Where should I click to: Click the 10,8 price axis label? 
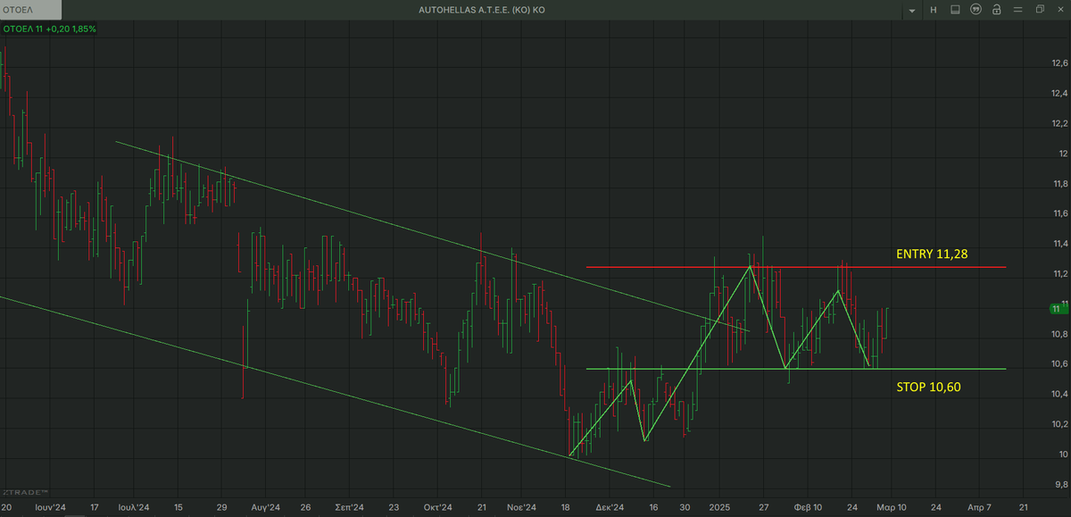click(1060, 334)
